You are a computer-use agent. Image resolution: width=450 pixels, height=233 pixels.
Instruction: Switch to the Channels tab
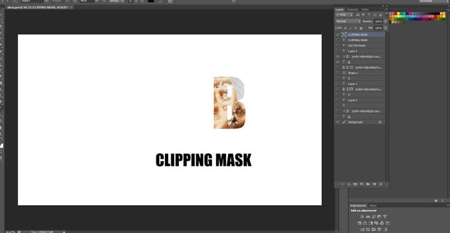pyautogui.click(x=352, y=9)
